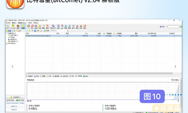Click the horizontal scrollbar of task list
Viewport: 188px width, 113px height.
(100, 73)
